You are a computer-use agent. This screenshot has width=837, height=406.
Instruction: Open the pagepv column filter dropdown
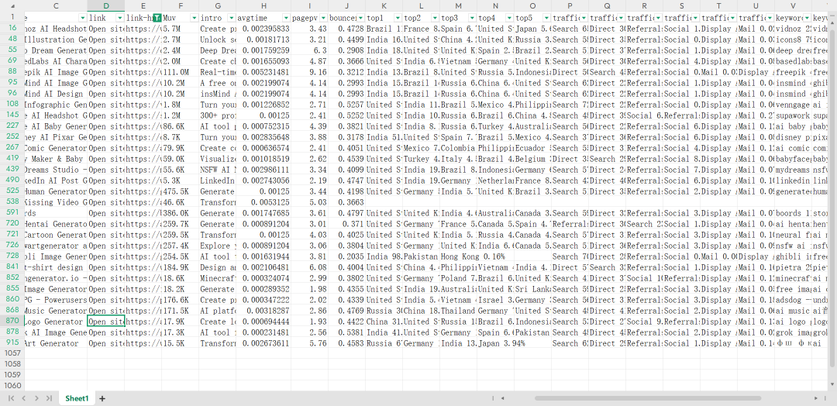(323, 18)
